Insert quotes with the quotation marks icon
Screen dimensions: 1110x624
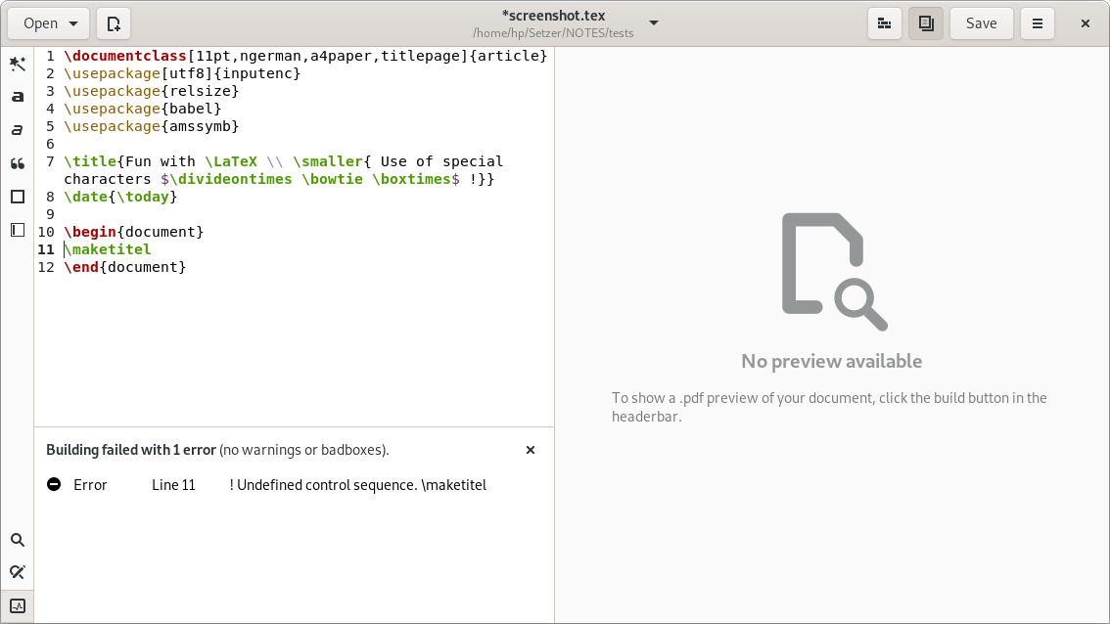click(x=18, y=163)
